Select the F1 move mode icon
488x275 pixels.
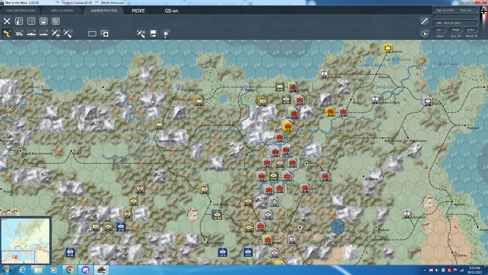(7, 34)
